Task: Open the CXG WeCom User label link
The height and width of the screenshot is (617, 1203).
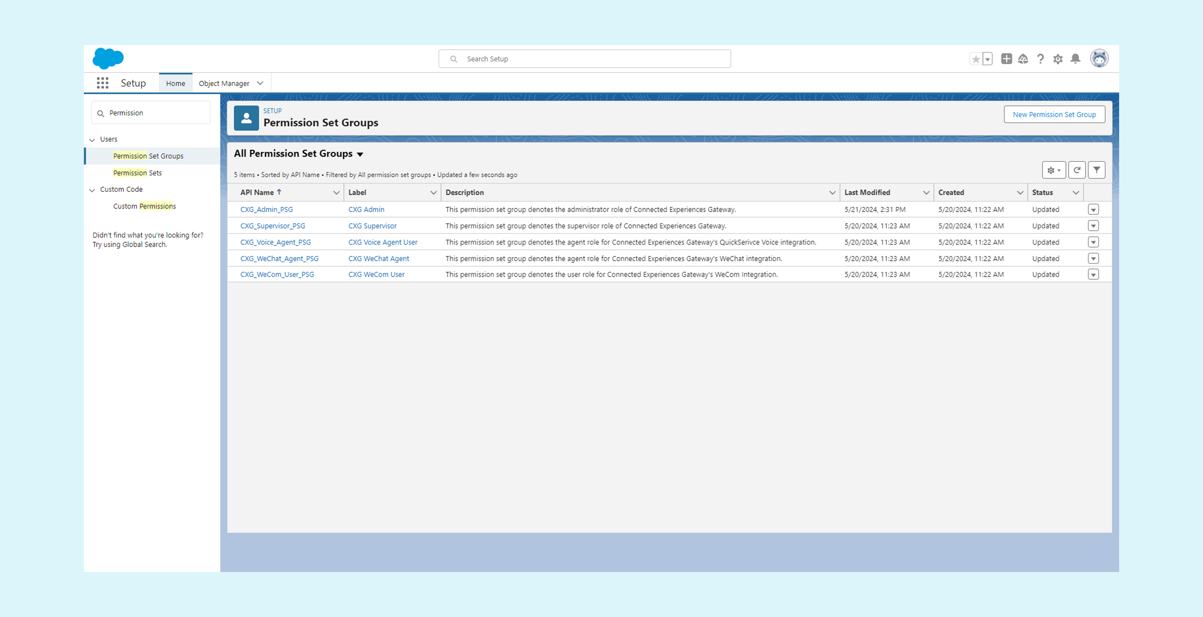Action: (x=376, y=275)
